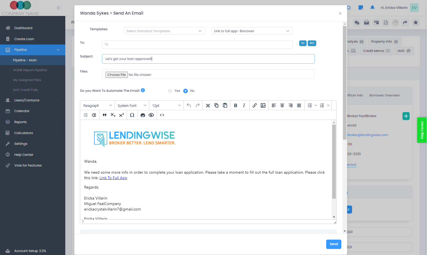Click the Bold formatting icon

point(236,106)
